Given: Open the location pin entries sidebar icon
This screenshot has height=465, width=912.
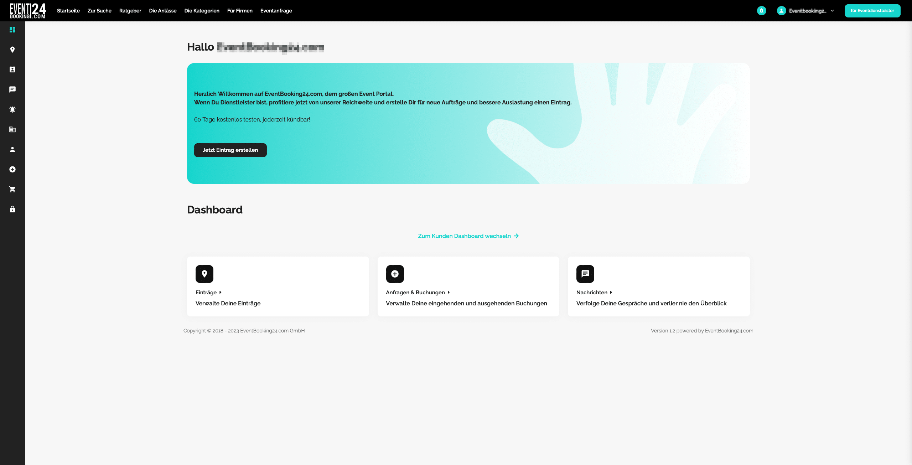Looking at the screenshot, I should click(x=12, y=50).
